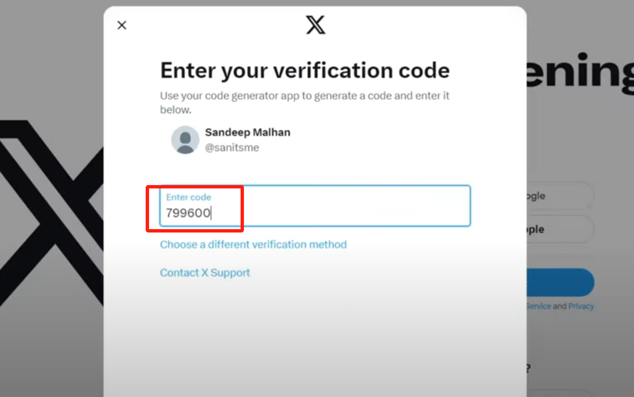634x397 pixels.
Task: Open the Privacy link at right
Action: point(581,306)
